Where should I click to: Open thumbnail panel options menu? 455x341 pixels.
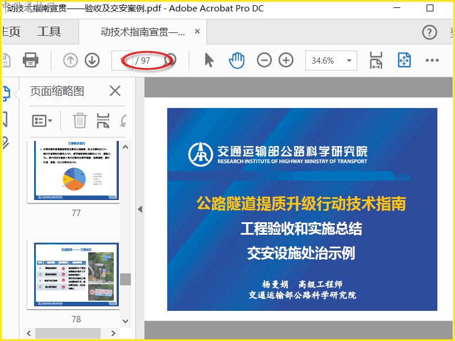(x=42, y=120)
